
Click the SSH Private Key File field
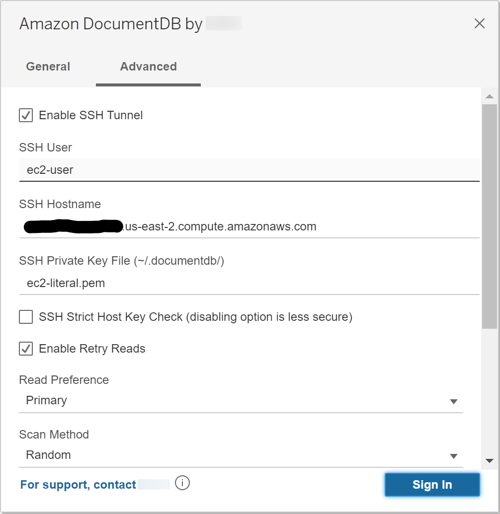coord(249,283)
